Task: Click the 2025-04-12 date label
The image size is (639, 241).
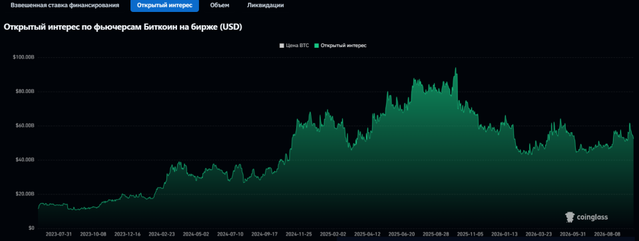Action: coord(367,234)
